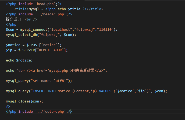Click the Mysql title text

[34, 9]
